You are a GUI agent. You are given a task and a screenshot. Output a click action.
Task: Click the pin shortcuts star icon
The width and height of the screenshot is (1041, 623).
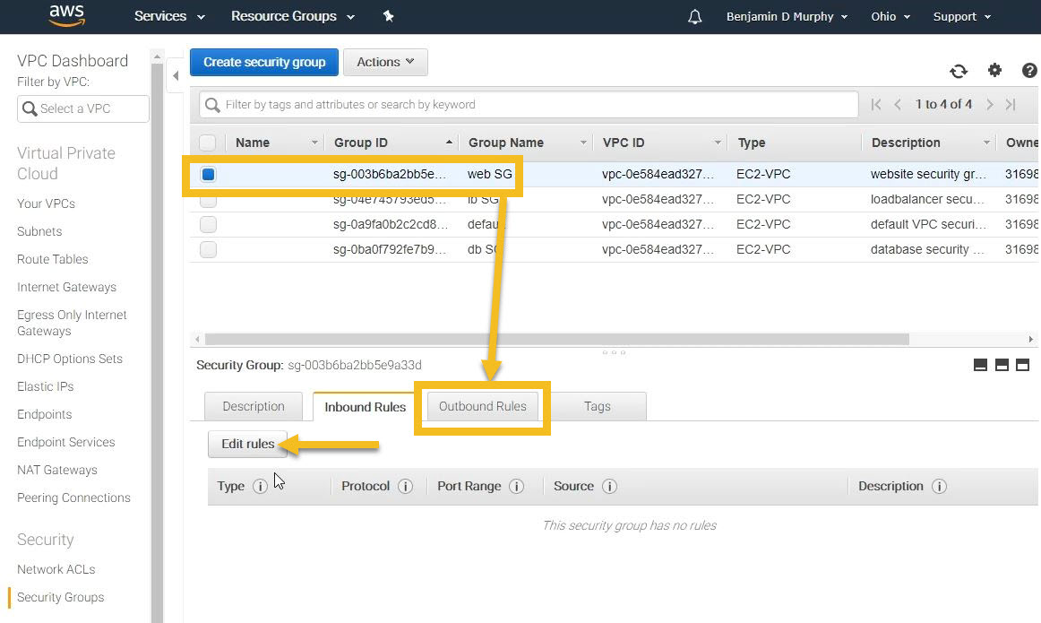click(x=389, y=16)
